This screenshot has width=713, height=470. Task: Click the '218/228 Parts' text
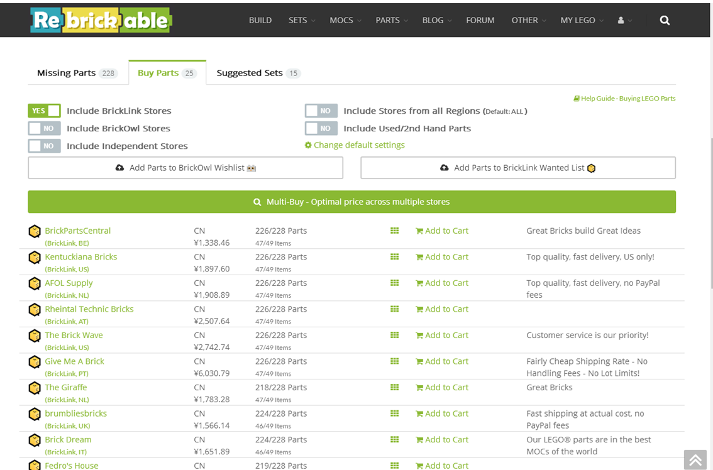(281, 387)
